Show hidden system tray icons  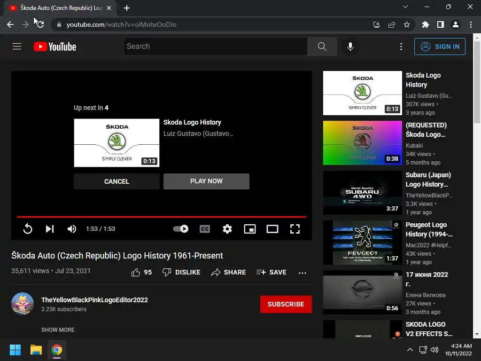(410, 350)
